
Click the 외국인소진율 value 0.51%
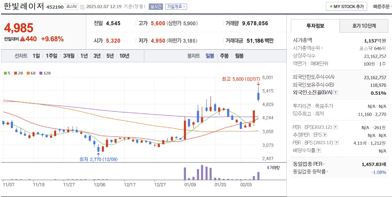tap(378, 93)
